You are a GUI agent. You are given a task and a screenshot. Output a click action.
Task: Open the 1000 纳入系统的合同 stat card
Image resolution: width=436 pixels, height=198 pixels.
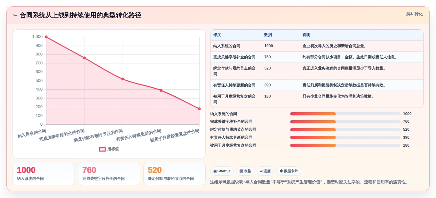[44, 173]
